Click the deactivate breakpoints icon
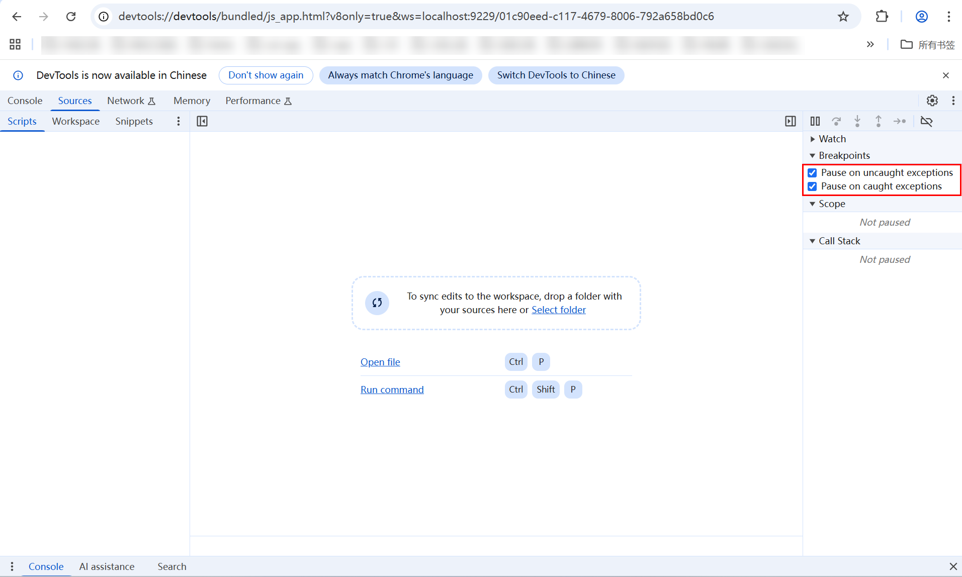962x577 pixels. pyautogui.click(x=926, y=121)
